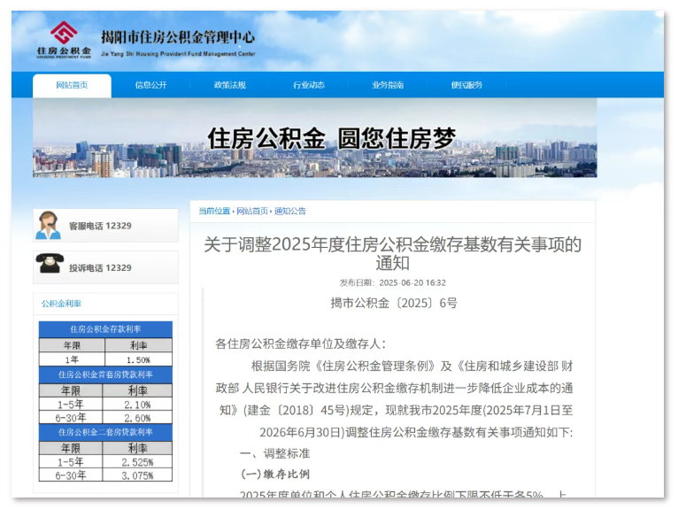Click the article title about 2025年度缴存基数
The width and height of the screenshot is (686, 517).
coord(392,253)
